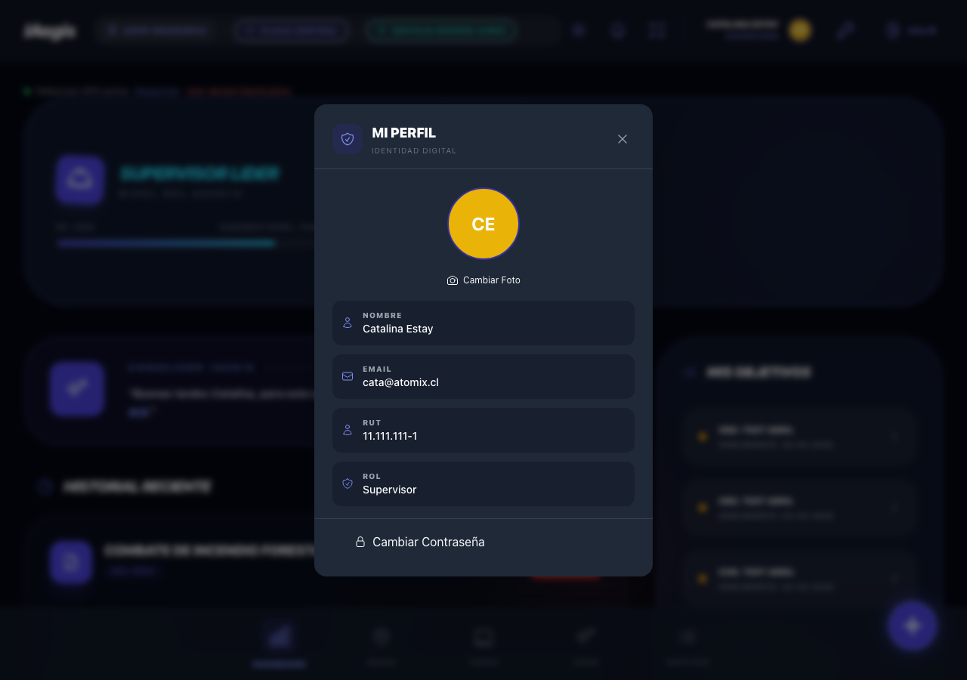This screenshot has width=967, height=680.
Task: Click the yellow CE profile avatar
Action: (x=483, y=224)
